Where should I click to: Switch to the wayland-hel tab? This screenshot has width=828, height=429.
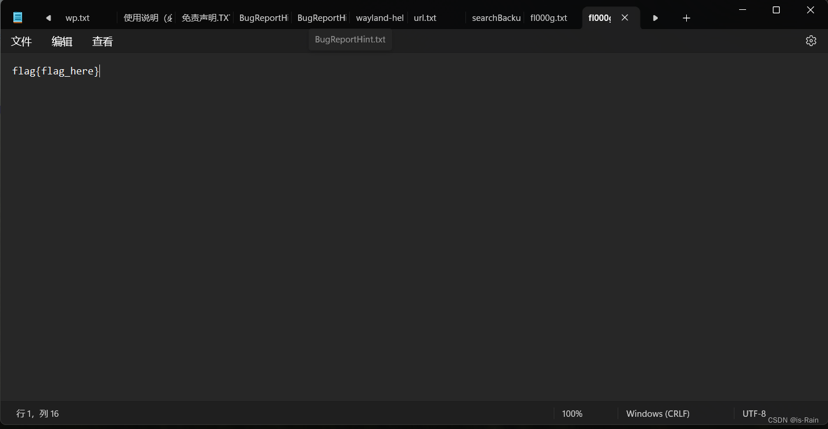click(379, 18)
